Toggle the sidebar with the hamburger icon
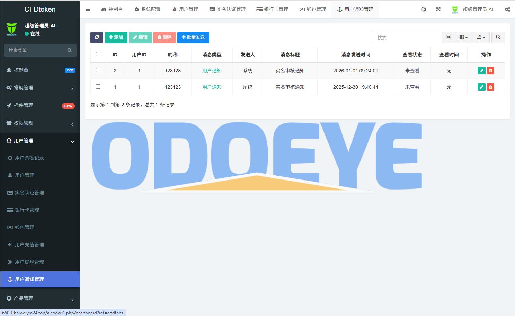The image size is (515, 316). (x=88, y=9)
